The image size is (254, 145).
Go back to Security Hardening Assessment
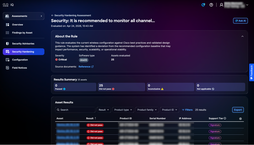click(71, 16)
